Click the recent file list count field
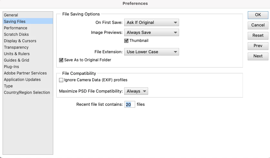Viewport: 270px width, 158px height. (x=129, y=104)
